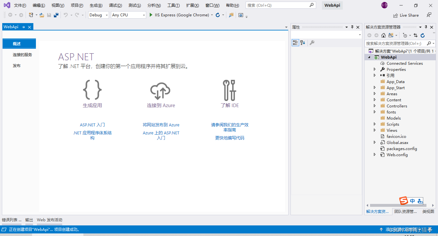438x236 pixels.
Task: Select the 发布 sidebar item
Action: tap(17, 65)
